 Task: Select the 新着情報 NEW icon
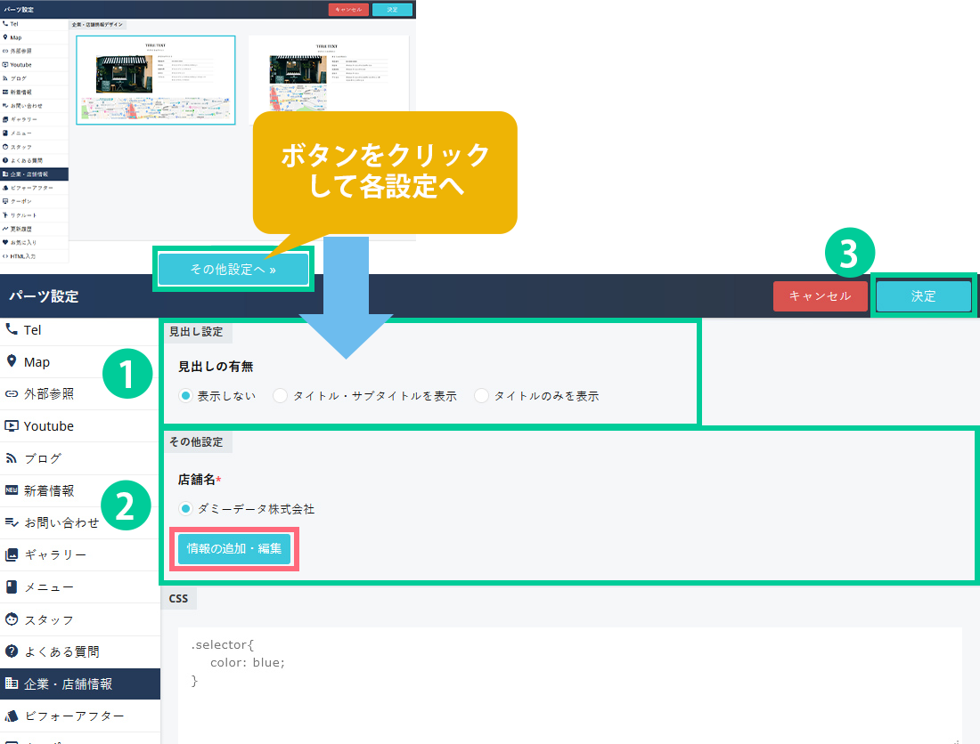12,490
